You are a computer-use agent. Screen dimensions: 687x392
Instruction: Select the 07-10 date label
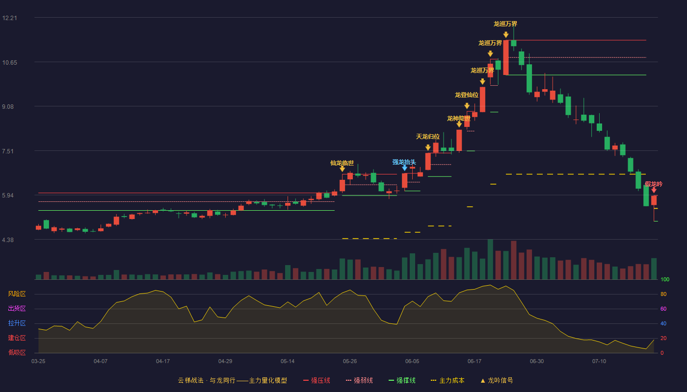pos(599,361)
